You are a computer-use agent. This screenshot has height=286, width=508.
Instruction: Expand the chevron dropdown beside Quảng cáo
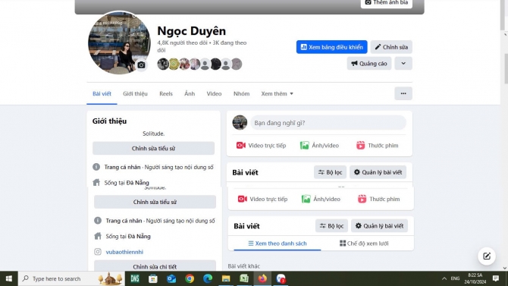(x=403, y=64)
